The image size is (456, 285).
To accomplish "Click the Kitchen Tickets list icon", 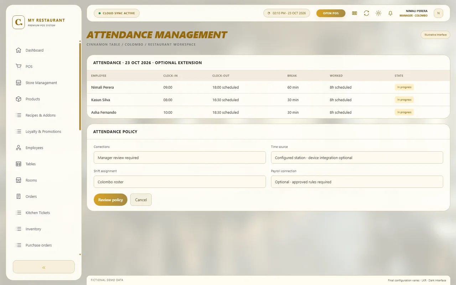I will click(x=19, y=213).
